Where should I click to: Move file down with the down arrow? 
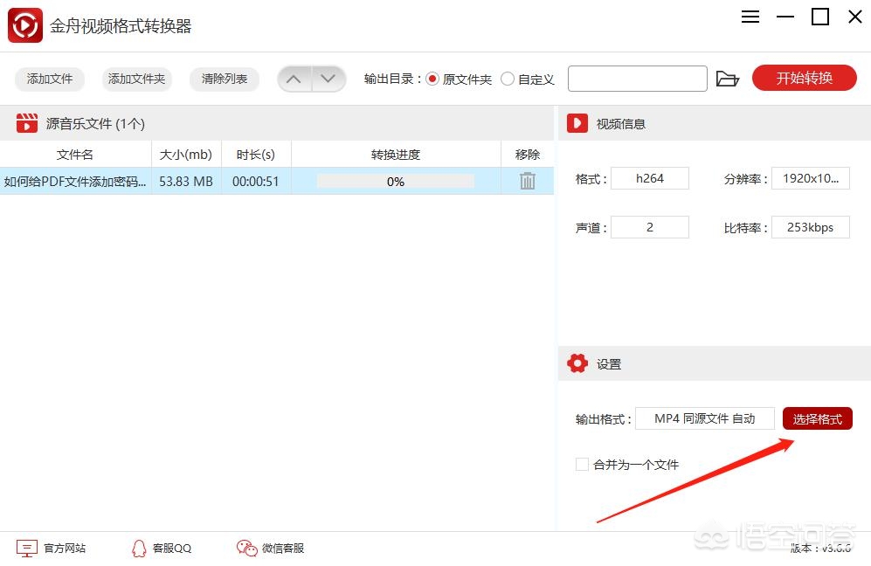click(328, 79)
